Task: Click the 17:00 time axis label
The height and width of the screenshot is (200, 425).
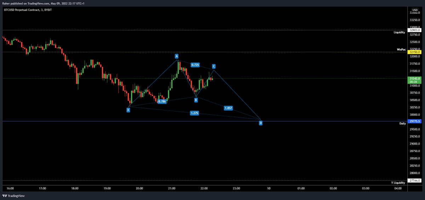Action: [42, 188]
